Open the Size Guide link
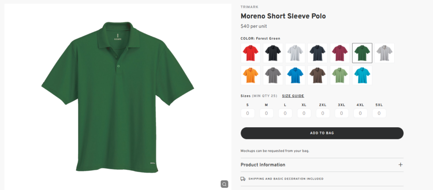Screen dimensions: 433x190 293,96
